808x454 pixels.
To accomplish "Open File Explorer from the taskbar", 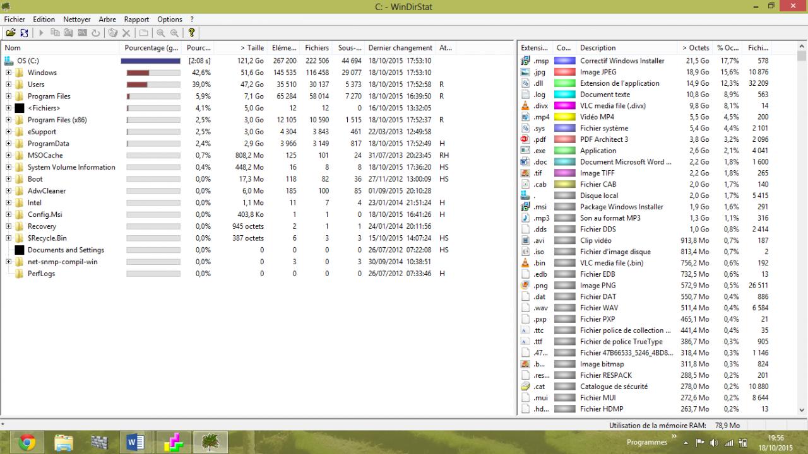I will click(63, 443).
